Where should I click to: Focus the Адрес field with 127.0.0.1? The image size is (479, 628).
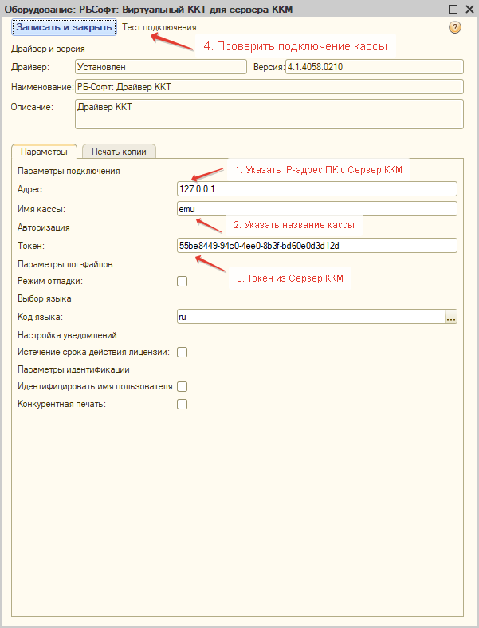[317, 188]
